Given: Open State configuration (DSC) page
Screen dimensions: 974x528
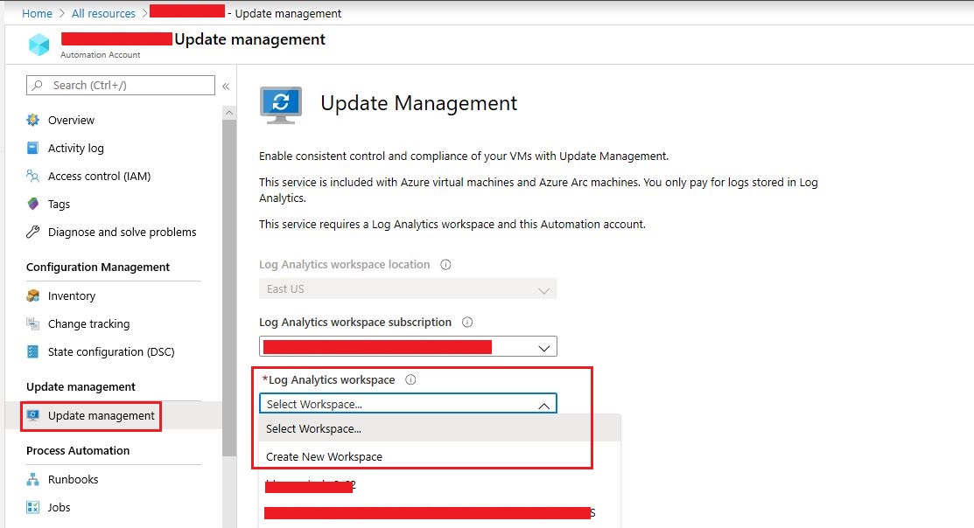Looking at the screenshot, I should click(113, 351).
